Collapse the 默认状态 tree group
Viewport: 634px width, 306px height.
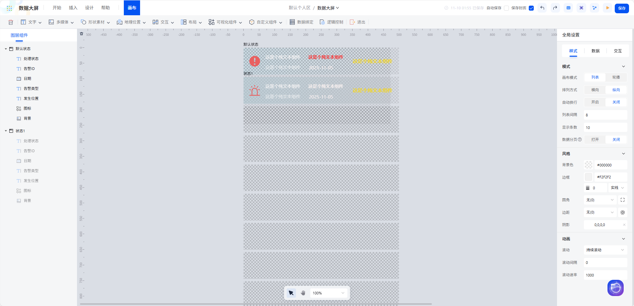tap(6, 49)
